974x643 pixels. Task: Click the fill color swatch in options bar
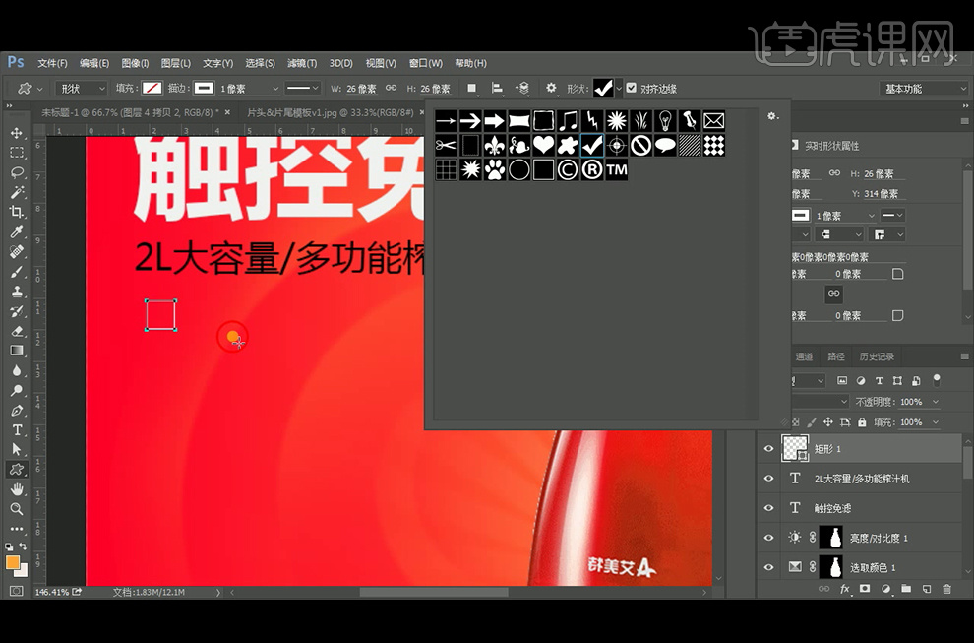pos(152,89)
